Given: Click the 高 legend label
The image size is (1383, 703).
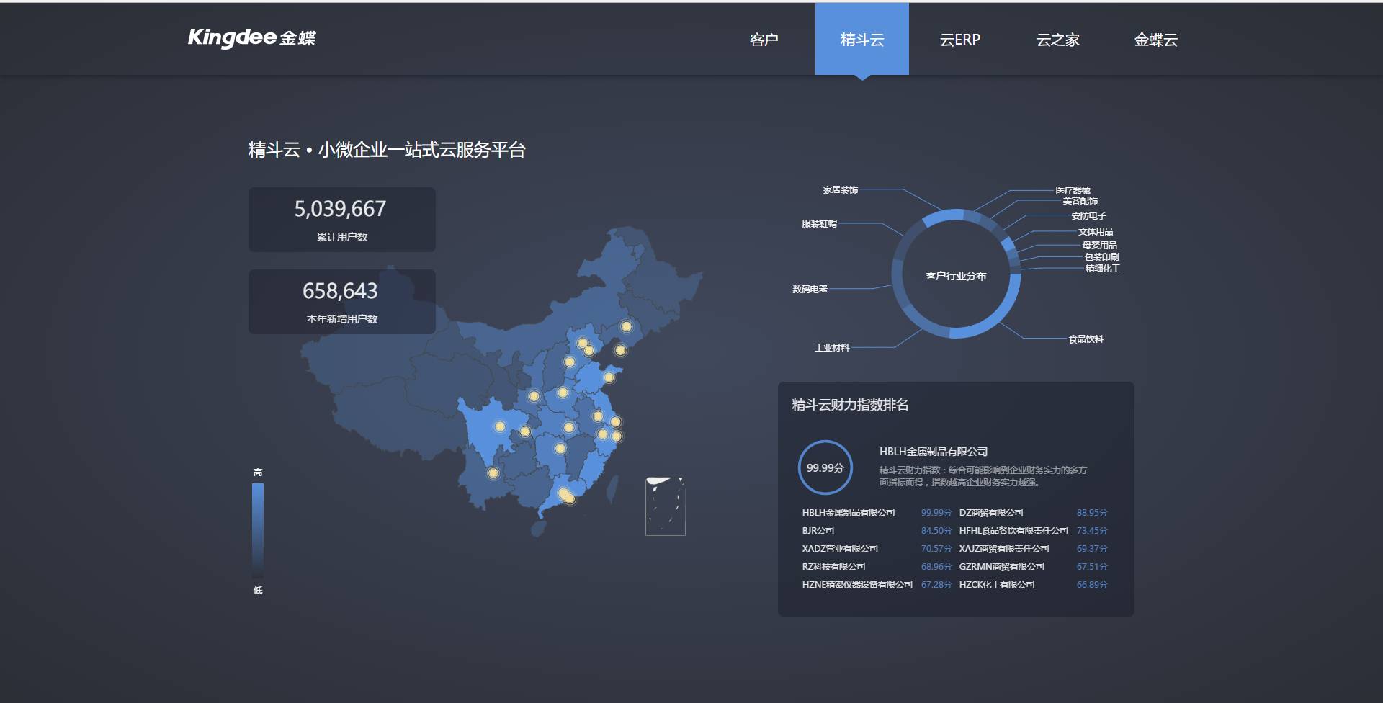Looking at the screenshot, I should tap(258, 473).
